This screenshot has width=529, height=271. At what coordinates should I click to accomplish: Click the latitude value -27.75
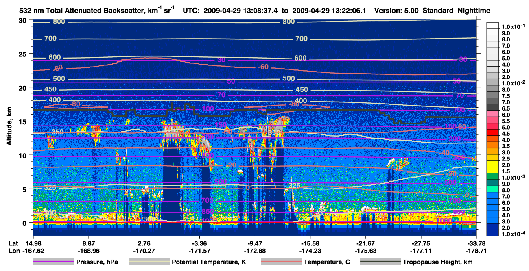(x=421, y=243)
